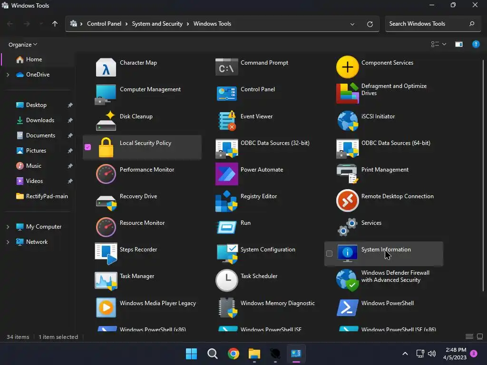Open the Task Scheduler clock icon
Viewport: 487px width, 365px height.
227,280
